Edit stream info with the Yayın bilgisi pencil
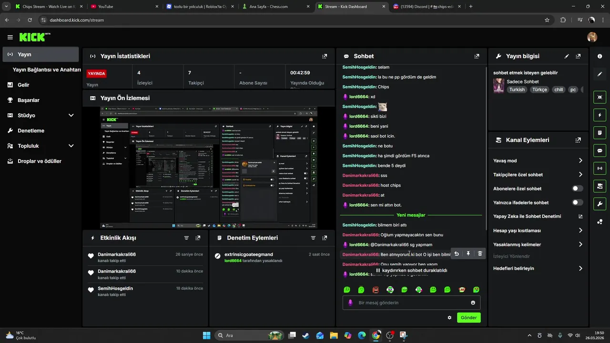This screenshot has height=343, width=610. tap(567, 56)
